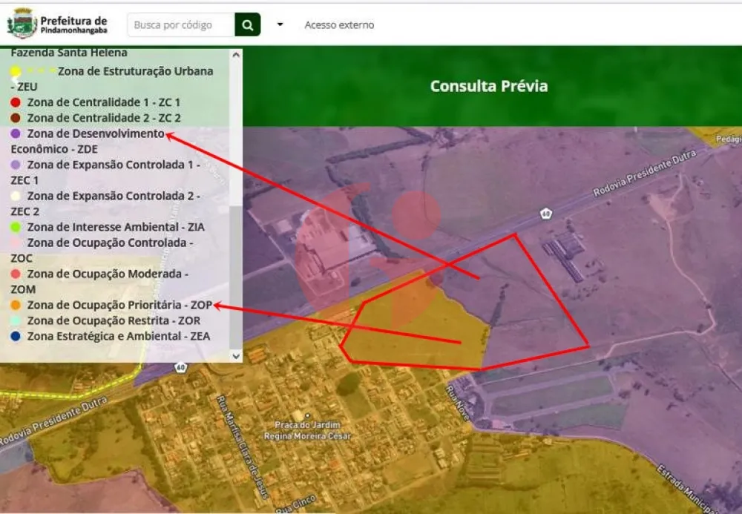This screenshot has width=742, height=514.
Task: Click the orange dot for Zona de Ocupação Prioritária
Action: [x=16, y=305]
